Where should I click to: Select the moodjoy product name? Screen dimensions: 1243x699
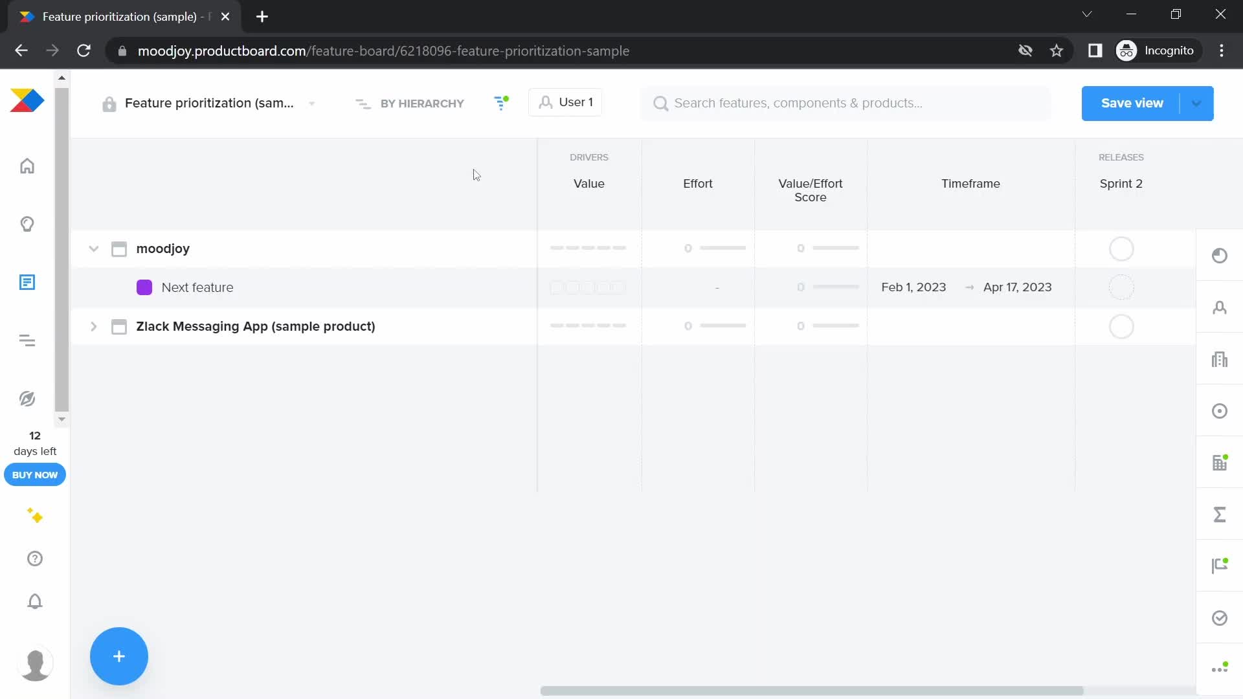pos(163,249)
